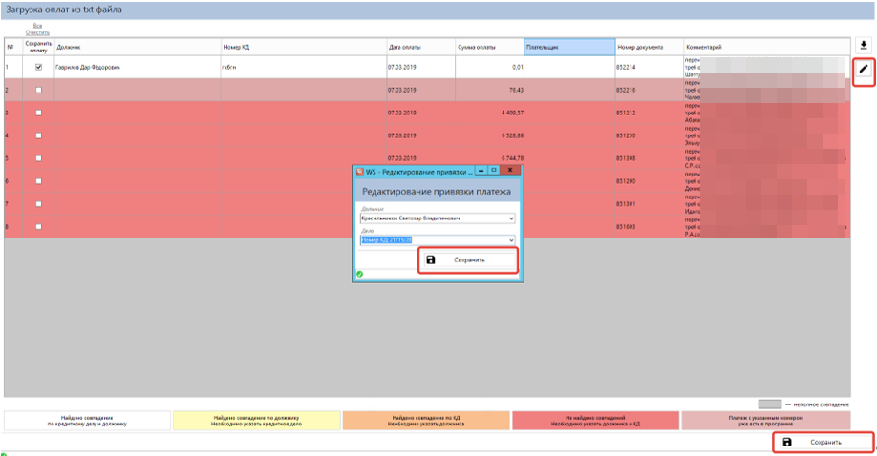
Task: Check the save-payment box in row 5
Action: point(38,158)
